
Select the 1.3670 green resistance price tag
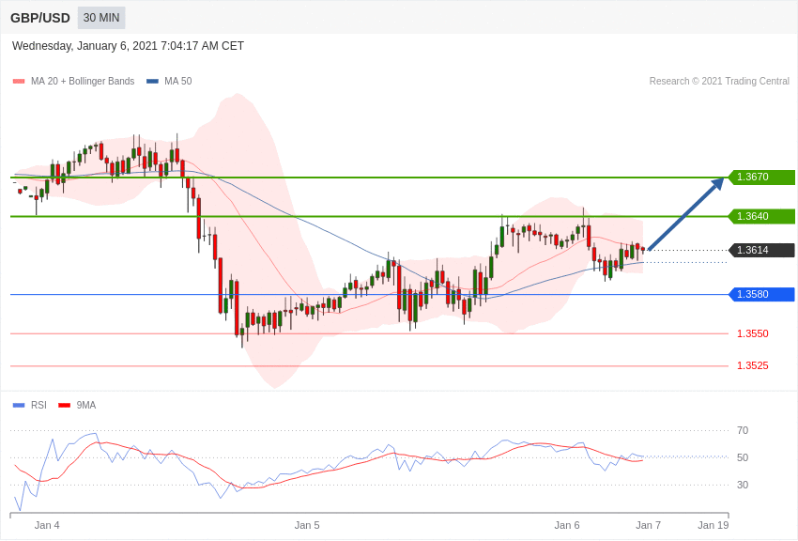[762, 178]
